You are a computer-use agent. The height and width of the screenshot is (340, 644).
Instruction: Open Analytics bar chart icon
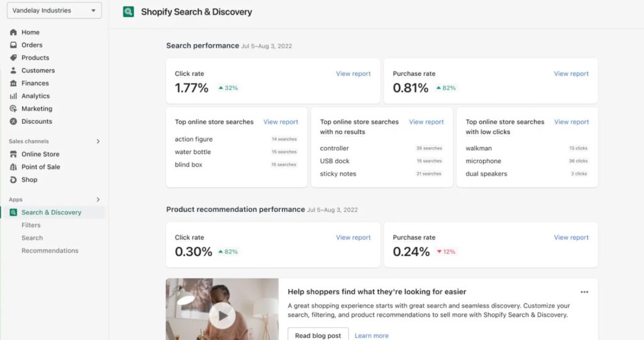pyautogui.click(x=13, y=96)
